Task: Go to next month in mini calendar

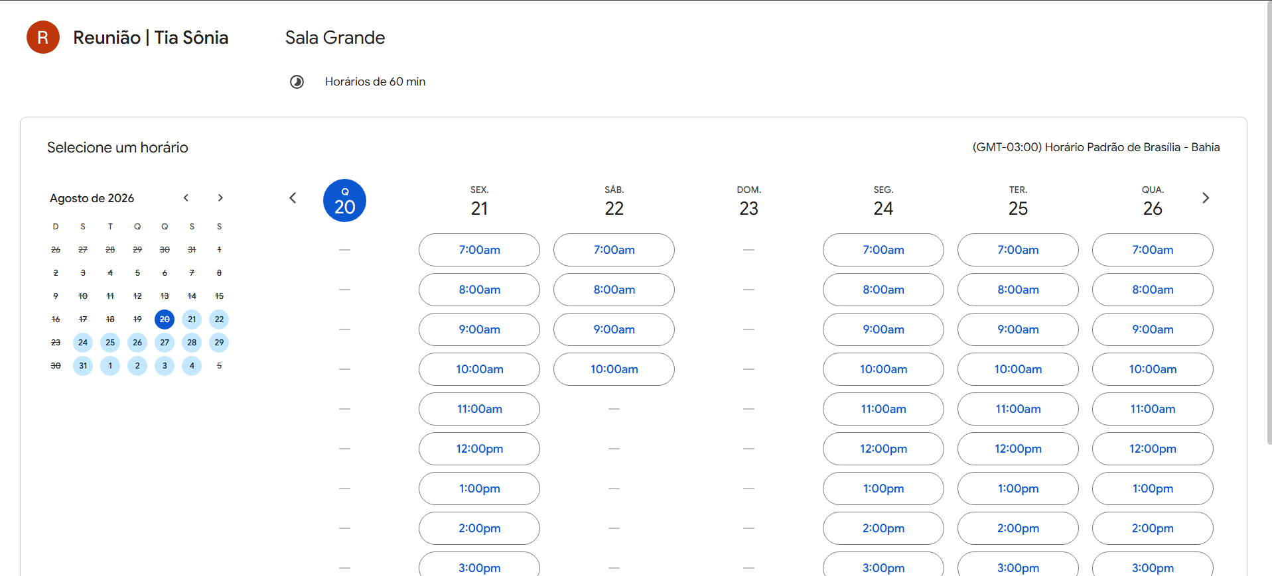Action: (220, 198)
